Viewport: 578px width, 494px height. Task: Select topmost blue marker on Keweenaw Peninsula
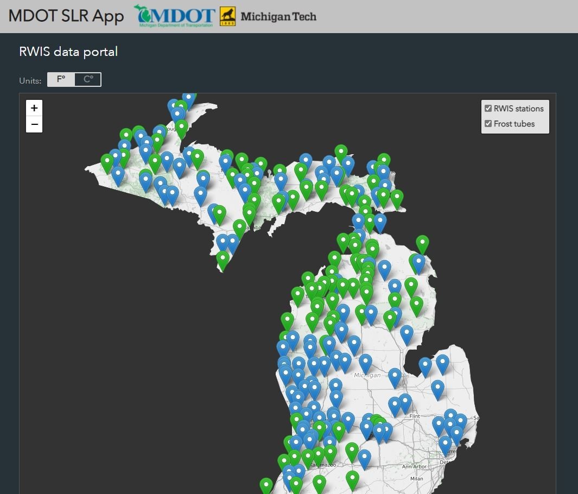coord(188,99)
